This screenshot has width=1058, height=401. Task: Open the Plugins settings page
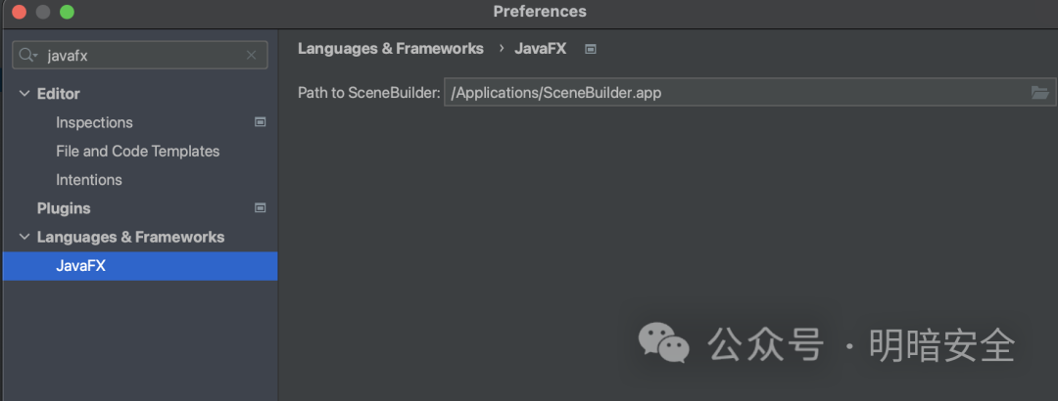64,208
